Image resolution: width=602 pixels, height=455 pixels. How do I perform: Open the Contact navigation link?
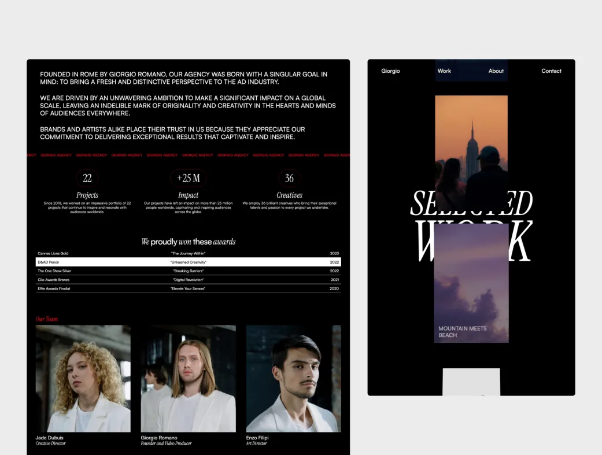(x=551, y=71)
